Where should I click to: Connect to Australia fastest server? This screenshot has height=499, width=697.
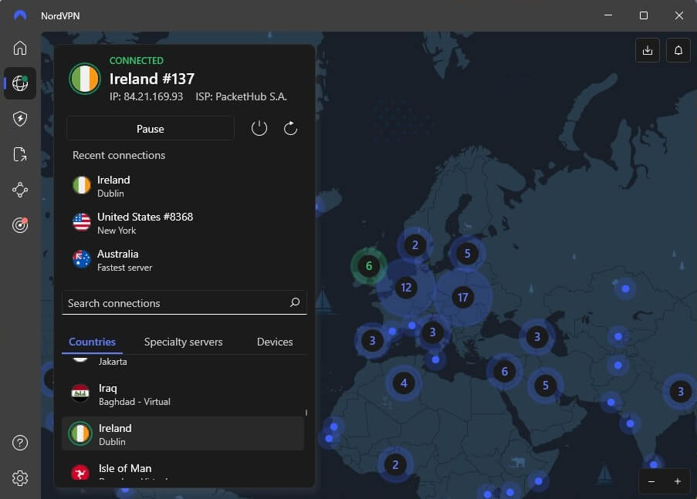point(154,260)
